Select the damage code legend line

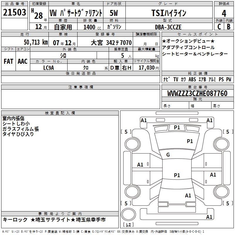point(103,231)
